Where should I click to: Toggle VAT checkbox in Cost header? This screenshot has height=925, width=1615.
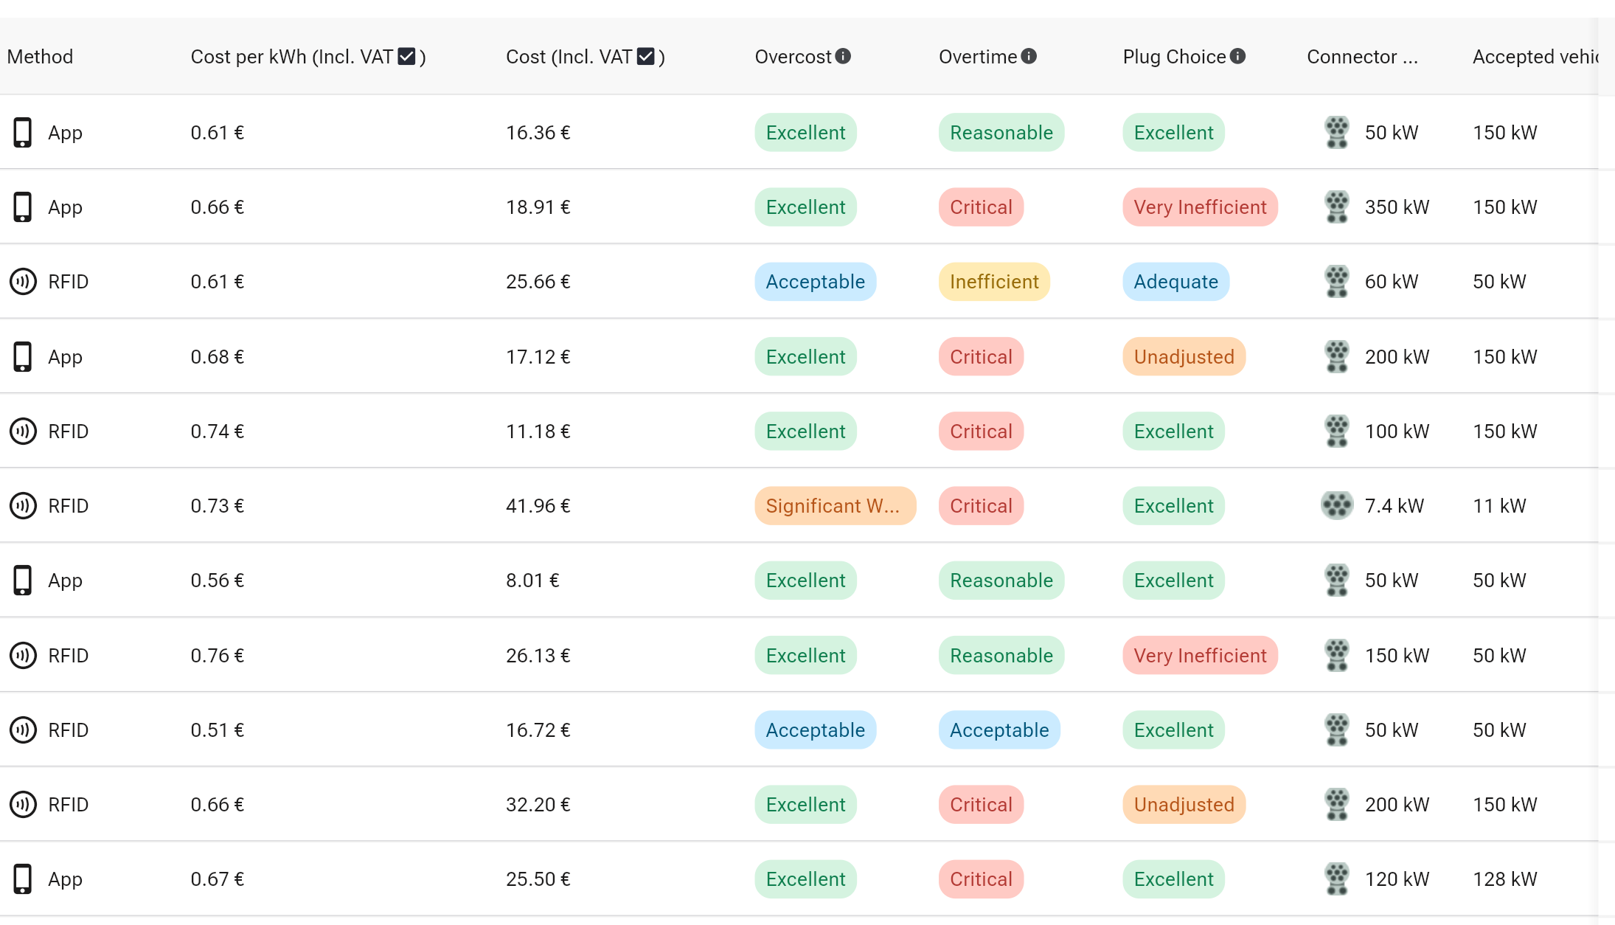coord(645,56)
